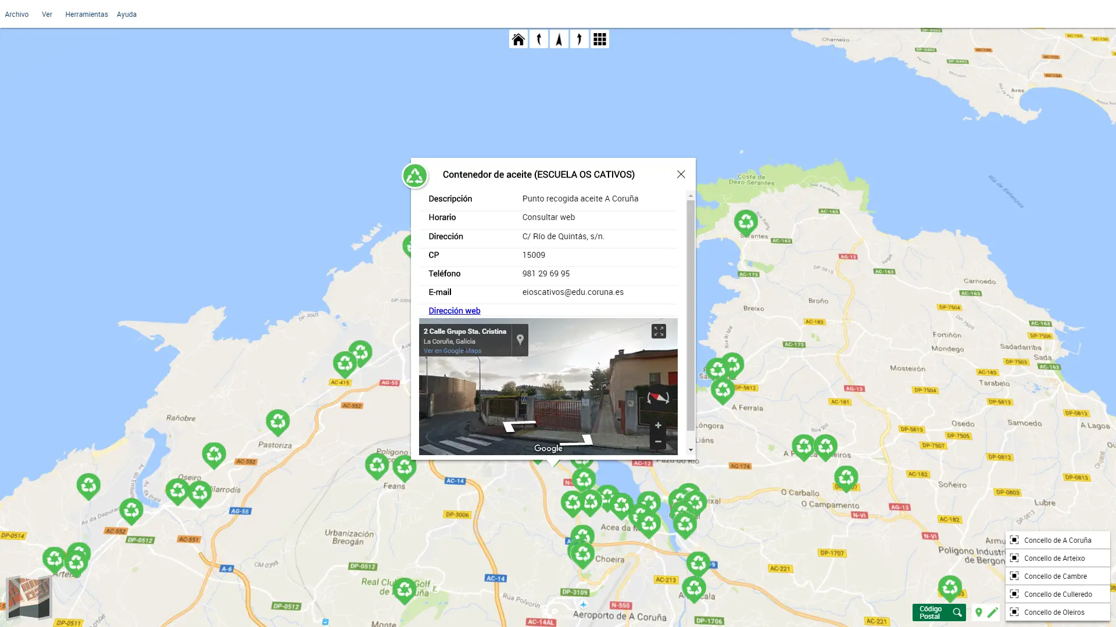Select Concello de A Coruña
1116x627 pixels.
coord(1057,540)
